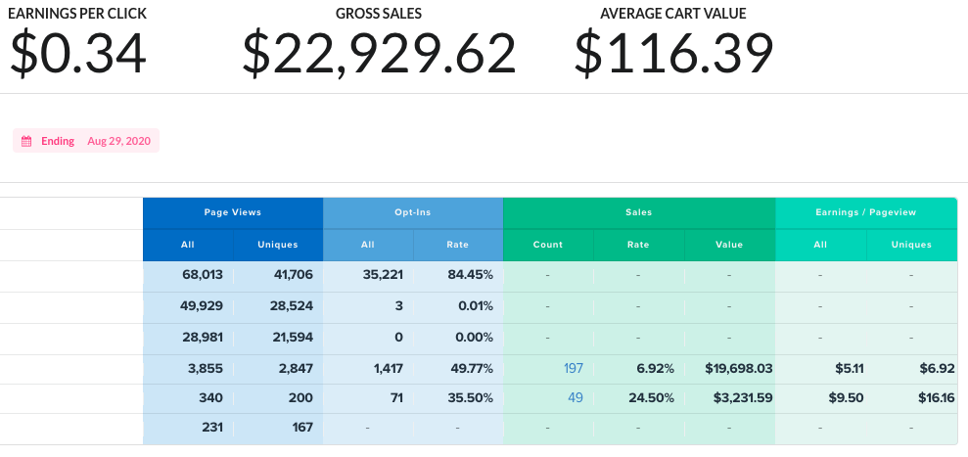
Task: Click the Earnings Per Click value $0.34
Action: pos(78,54)
